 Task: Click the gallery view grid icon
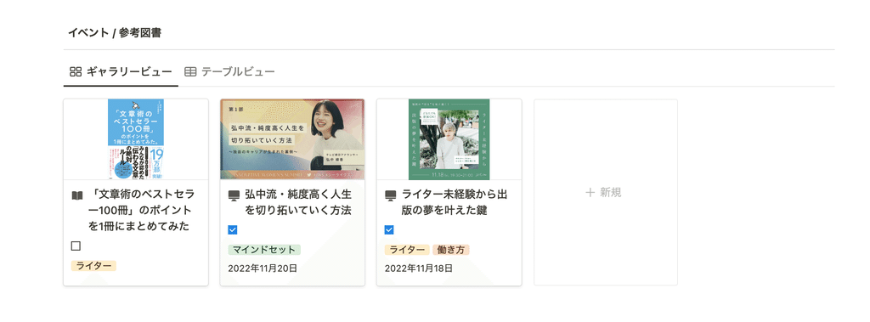click(76, 71)
